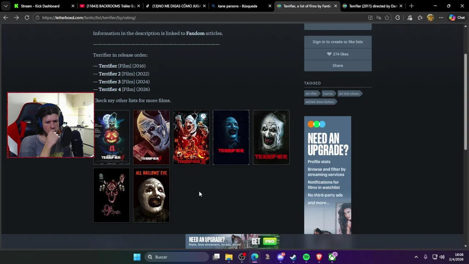Screen dimensions: 469x264
Task: Open the Windows Start menu
Action: pyautogui.click(x=137, y=257)
